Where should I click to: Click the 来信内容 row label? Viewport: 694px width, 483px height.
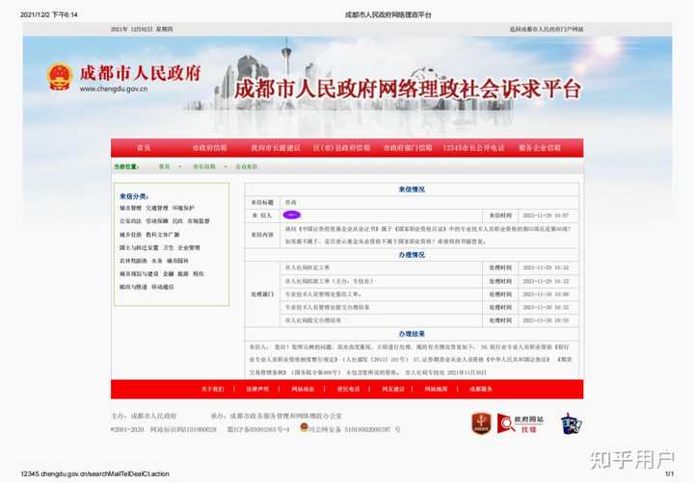tap(262, 235)
